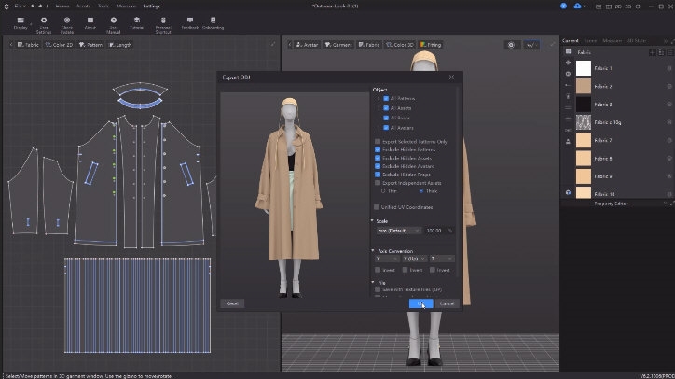Click the undo arrow in title bar
This screenshot has width=675, height=379.
[x=34, y=6]
